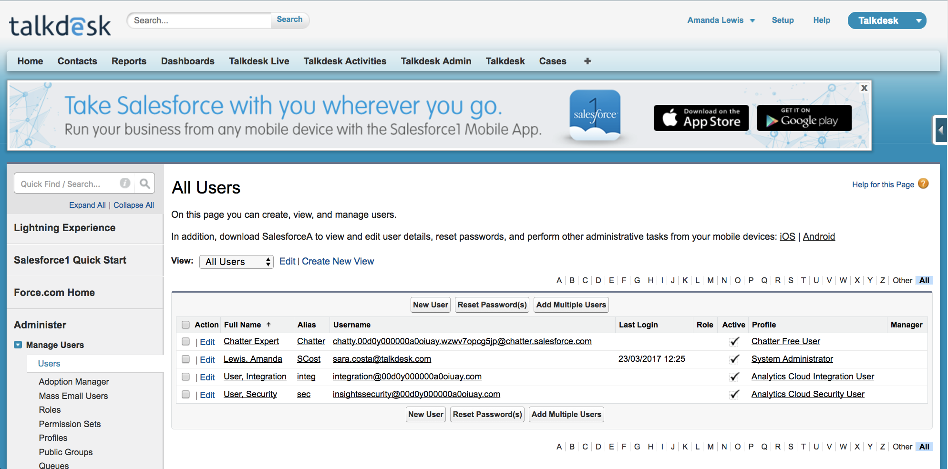Image resolution: width=948 pixels, height=469 pixels.
Task: Click the plus icon to add tab
Action: 587,61
